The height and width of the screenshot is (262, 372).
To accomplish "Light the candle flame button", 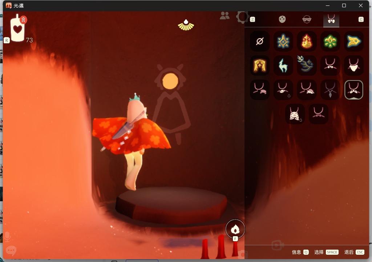I will 235,229.
